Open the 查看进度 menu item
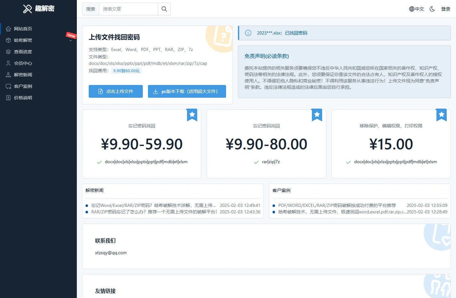456x298 pixels. click(x=38, y=52)
